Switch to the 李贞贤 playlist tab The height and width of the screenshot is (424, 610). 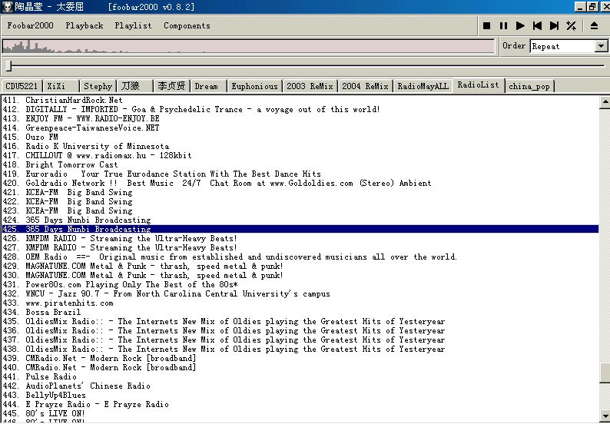click(171, 86)
